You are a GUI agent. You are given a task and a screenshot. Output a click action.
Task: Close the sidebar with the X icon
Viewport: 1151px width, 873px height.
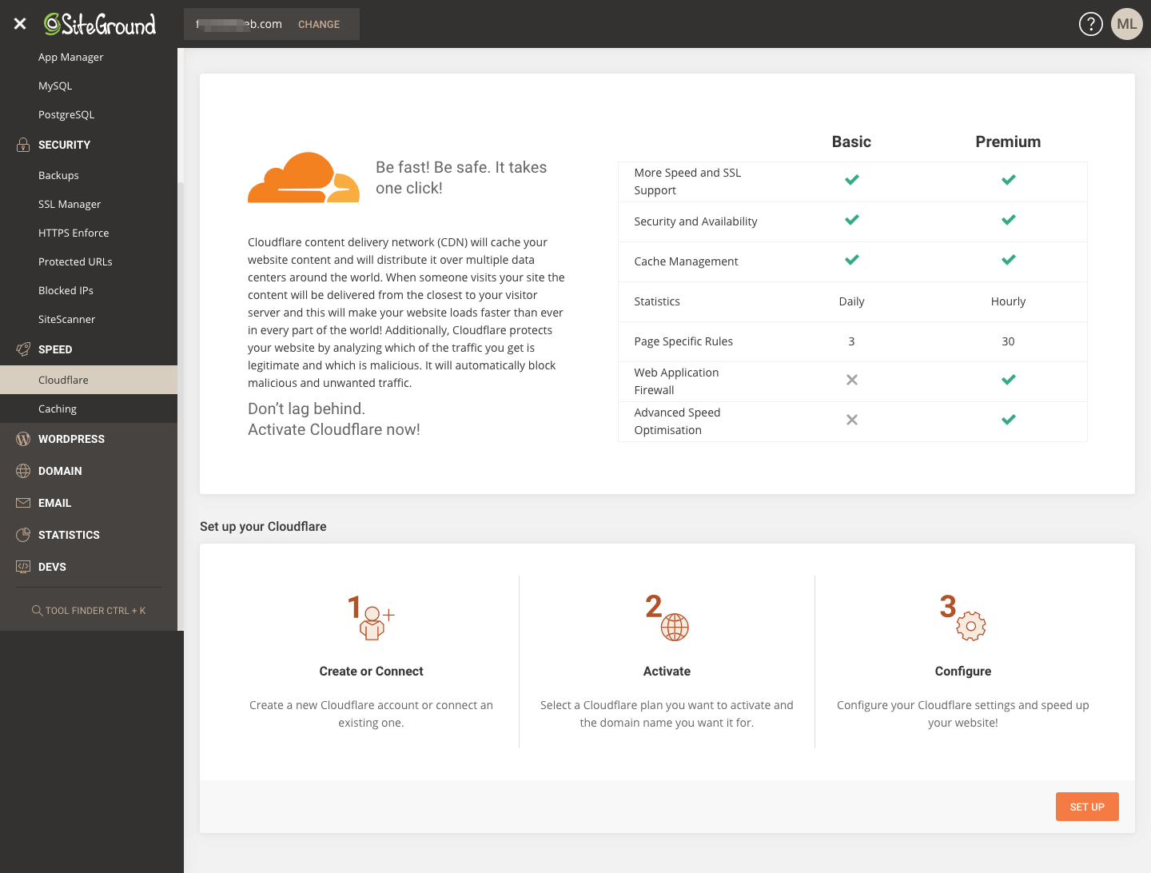[x=20, y=24]
